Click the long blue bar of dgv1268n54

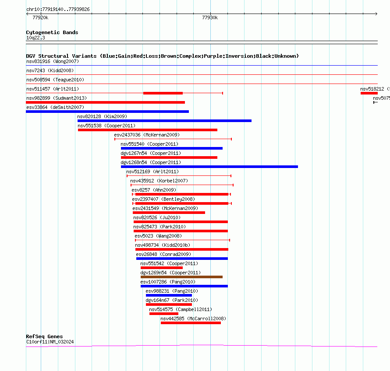tap(209, 167)
